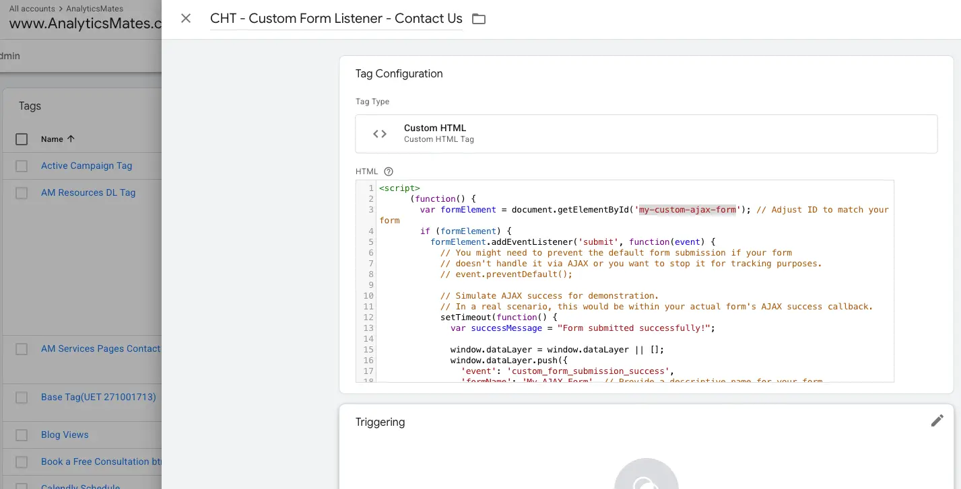This screenshot has width=961, height=489.
Task: Click the empty trigger placeholder icon
Action: pos(647,474)
